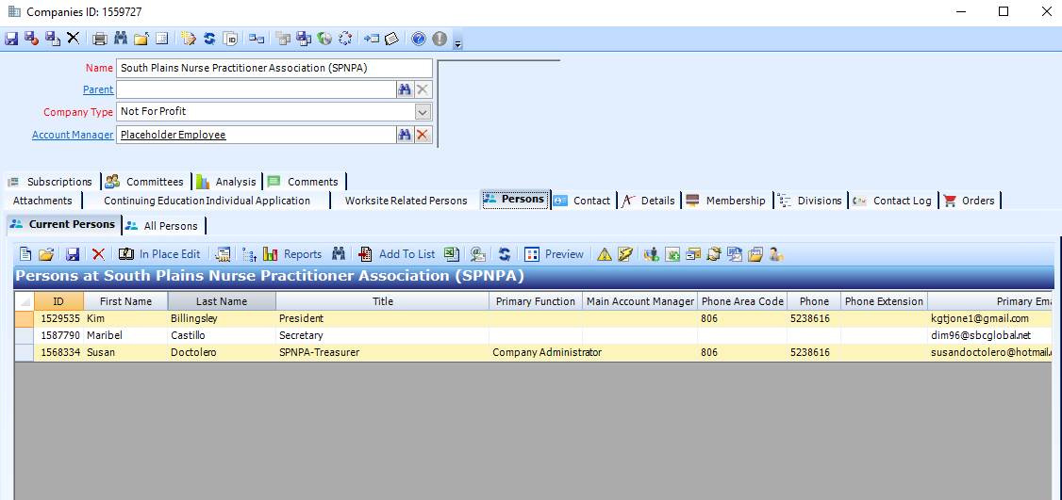Click the blue Help question mark icon
The height and width of the screenshot is (500, 1062).
click(x=419, y=39)
